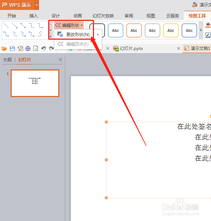The height and width of the screenshot is (221, 211).
Task: Click the open folder icon in quick toolbar
Action: click(x=4, y=49)
